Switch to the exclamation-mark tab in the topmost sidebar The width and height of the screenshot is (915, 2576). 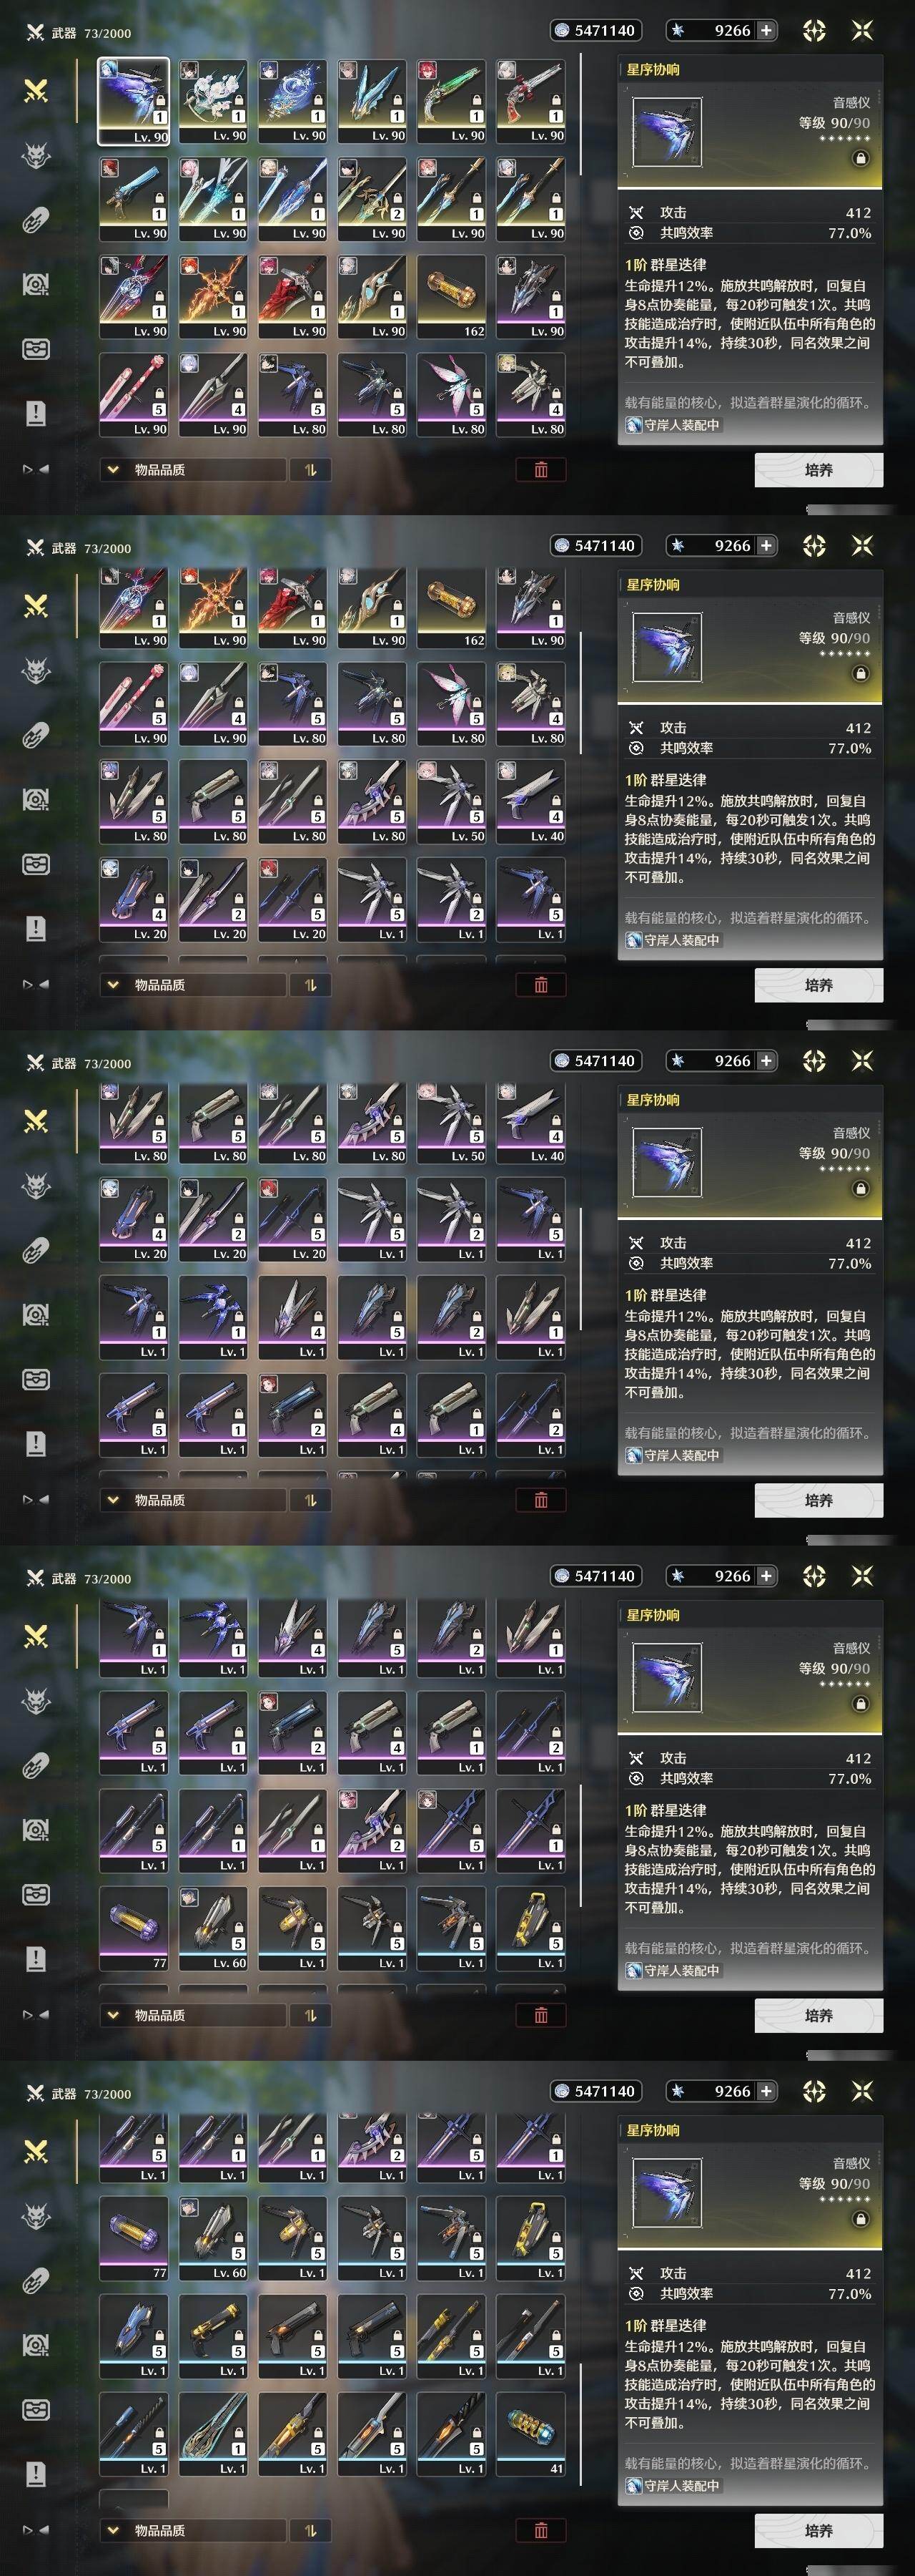coord(36,413)
